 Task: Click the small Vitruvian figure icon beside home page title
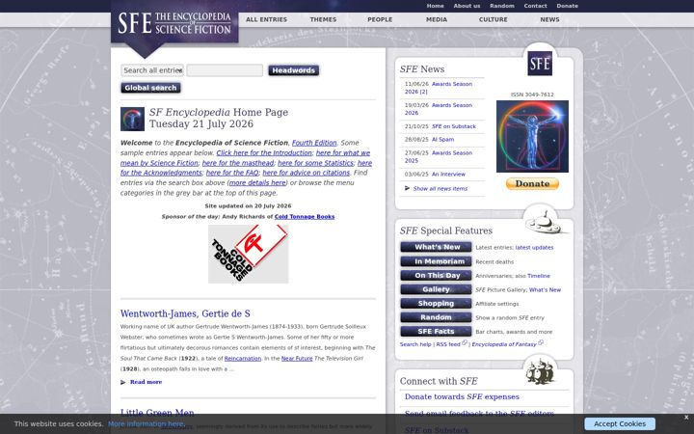[x=132, y=119]
